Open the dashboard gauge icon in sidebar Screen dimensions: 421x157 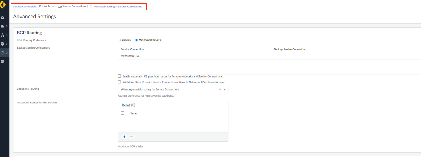2,18
